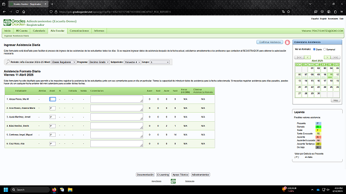Open the Calendario menu tab
The height and width of the screenshot is (194, 346).
39,31
